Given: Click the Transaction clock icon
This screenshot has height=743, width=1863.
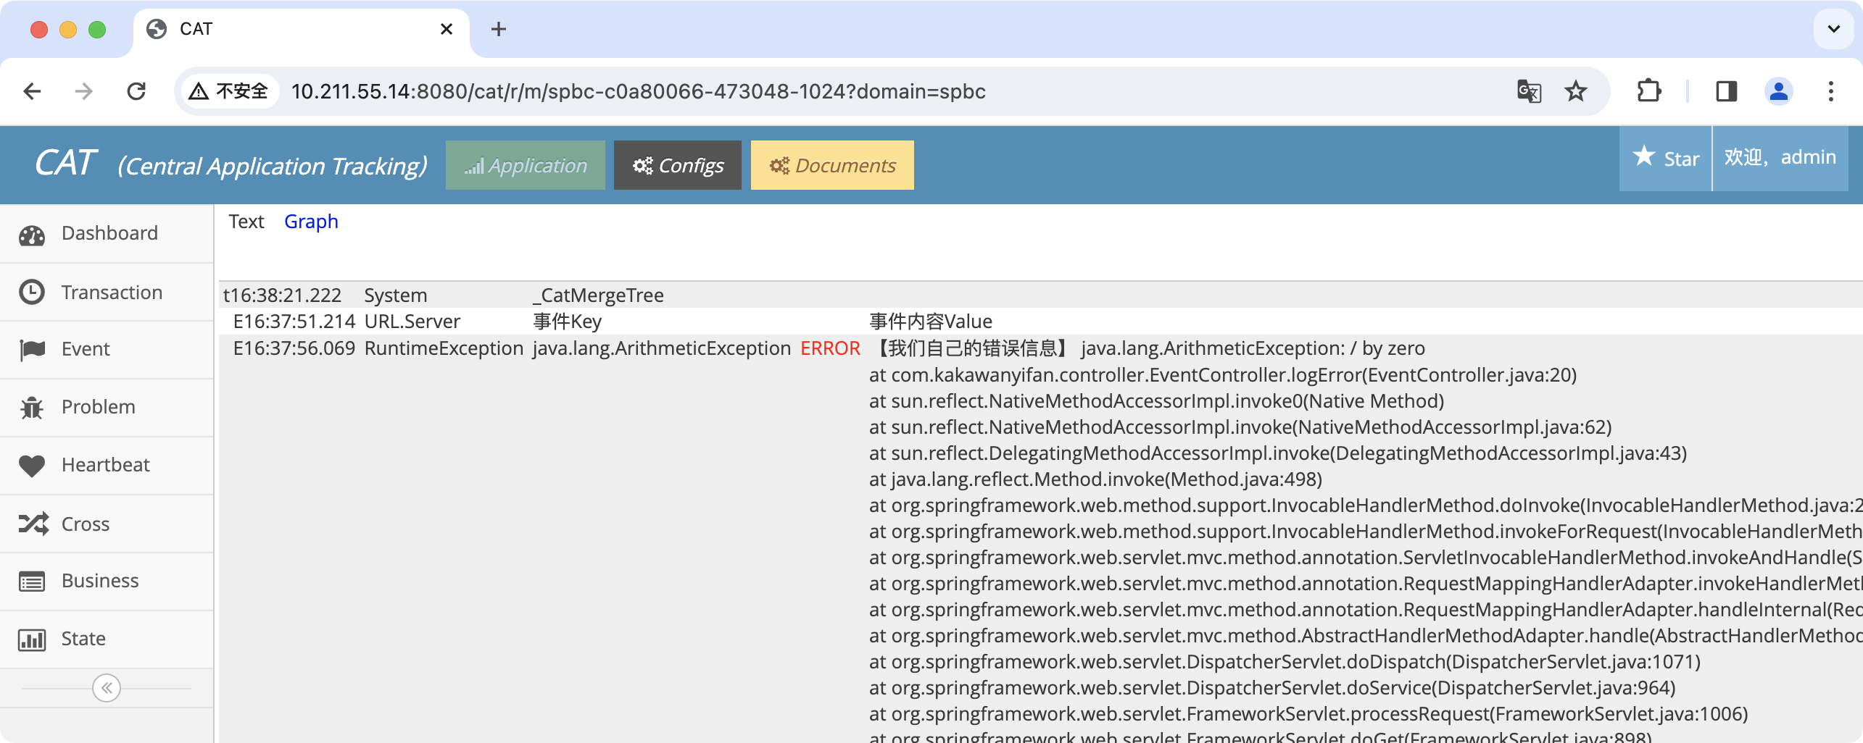Looking at the screenshot, I should click(x=32, y=292).
